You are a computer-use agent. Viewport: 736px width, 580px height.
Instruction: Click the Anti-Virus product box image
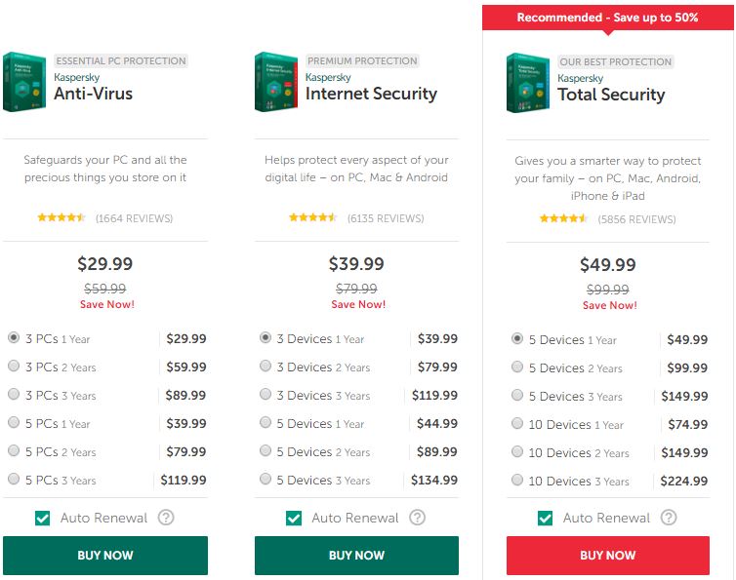pyautogui.click(x=25, y=83)
